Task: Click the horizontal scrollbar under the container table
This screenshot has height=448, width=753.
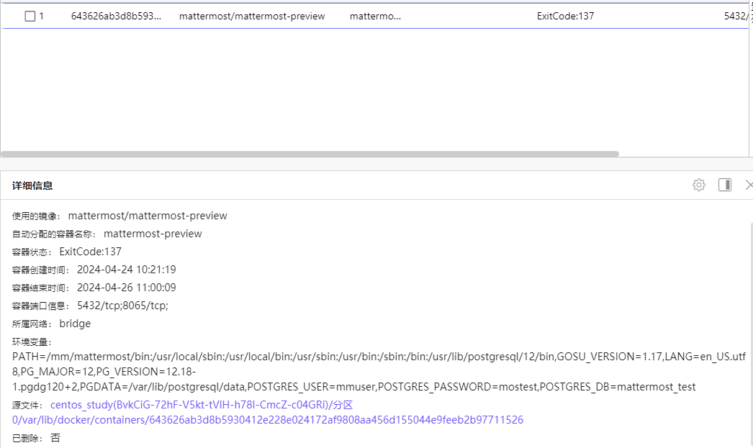Action: click(x=310, y=154)
